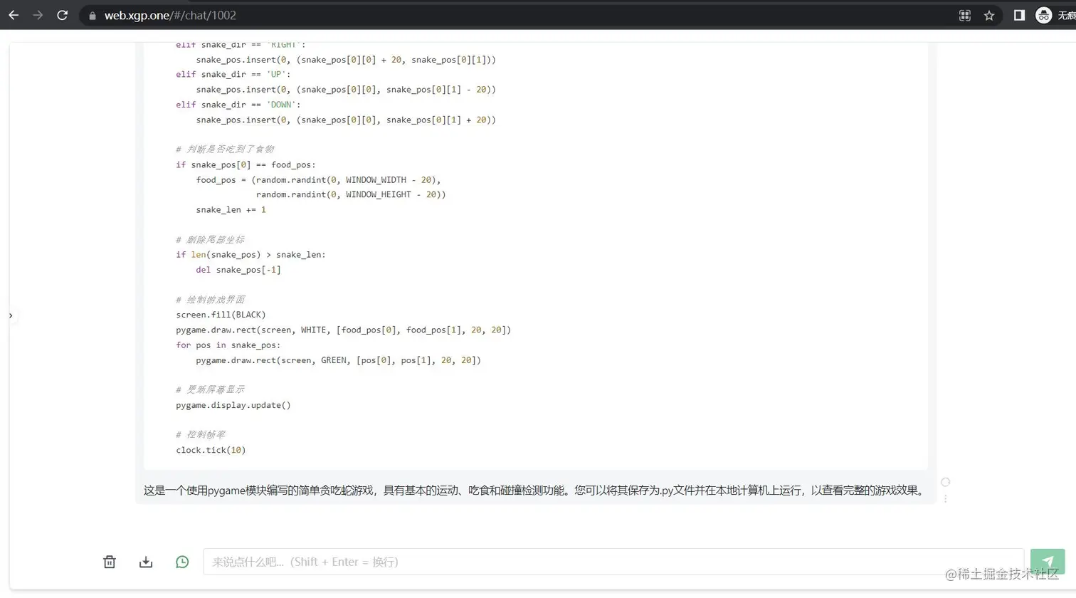Click the incognito profile avatar
1076x598 pixels.
[x=1043, y=15]
